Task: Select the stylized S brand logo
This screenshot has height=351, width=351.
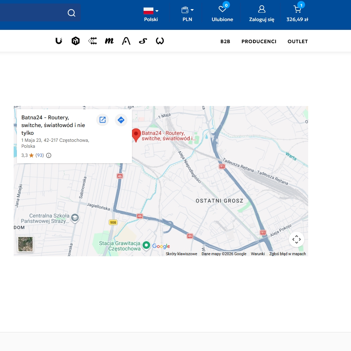Action: (x=143, y=41)
